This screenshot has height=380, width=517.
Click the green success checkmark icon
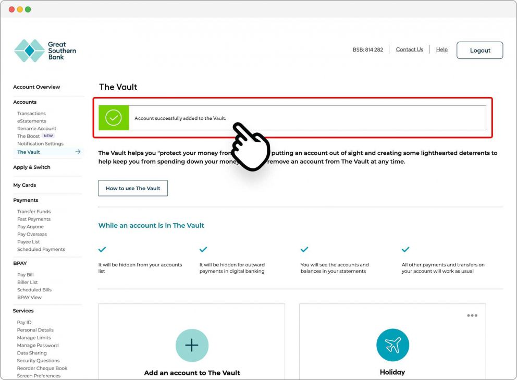[x=114, y=118]
